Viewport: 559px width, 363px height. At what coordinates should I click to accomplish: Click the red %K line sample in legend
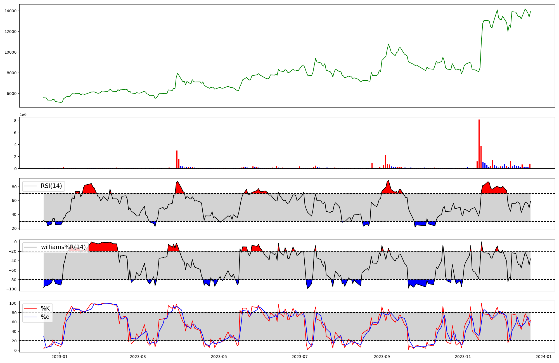(30, 309)
